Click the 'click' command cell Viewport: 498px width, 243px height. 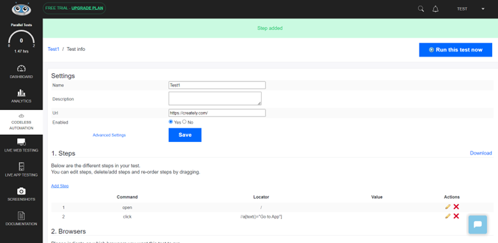coord(127,217)
